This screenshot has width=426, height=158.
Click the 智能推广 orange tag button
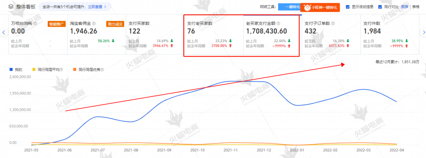coord(56,24)
